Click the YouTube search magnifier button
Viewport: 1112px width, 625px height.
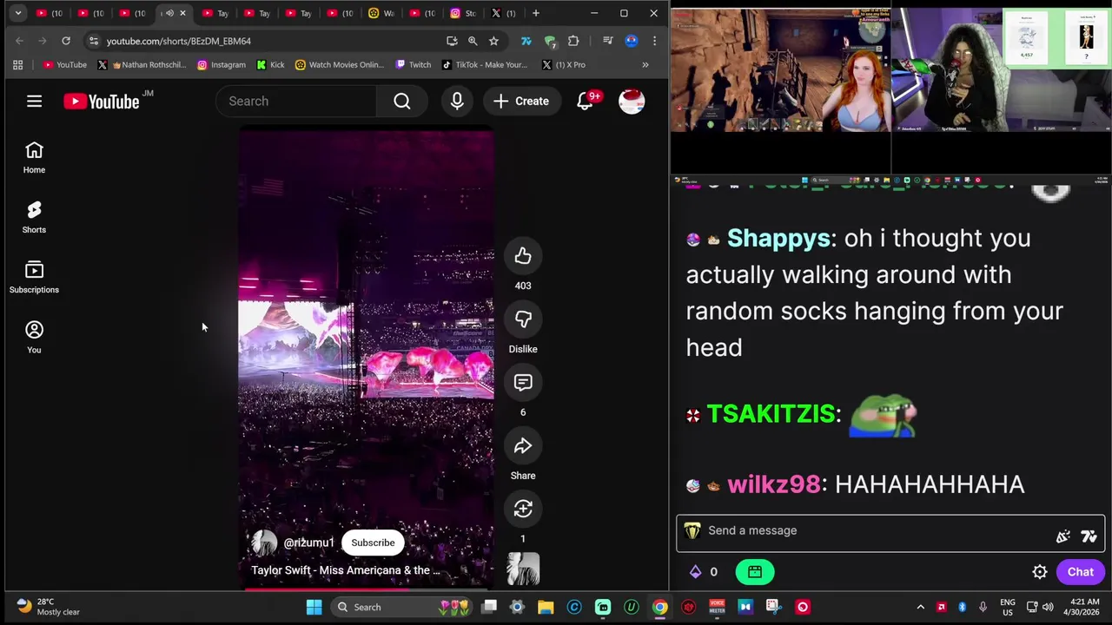[x=402, y=102]
